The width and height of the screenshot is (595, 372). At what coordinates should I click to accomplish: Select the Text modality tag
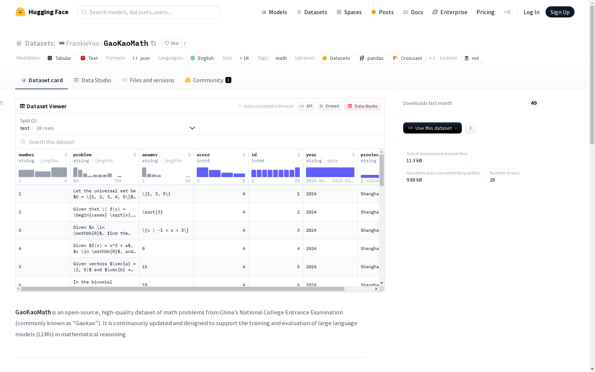[x=89, y=58]
